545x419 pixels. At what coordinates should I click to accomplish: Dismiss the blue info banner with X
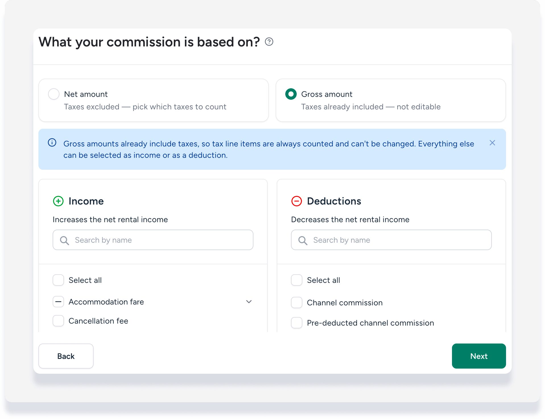[x=492, y=143]
